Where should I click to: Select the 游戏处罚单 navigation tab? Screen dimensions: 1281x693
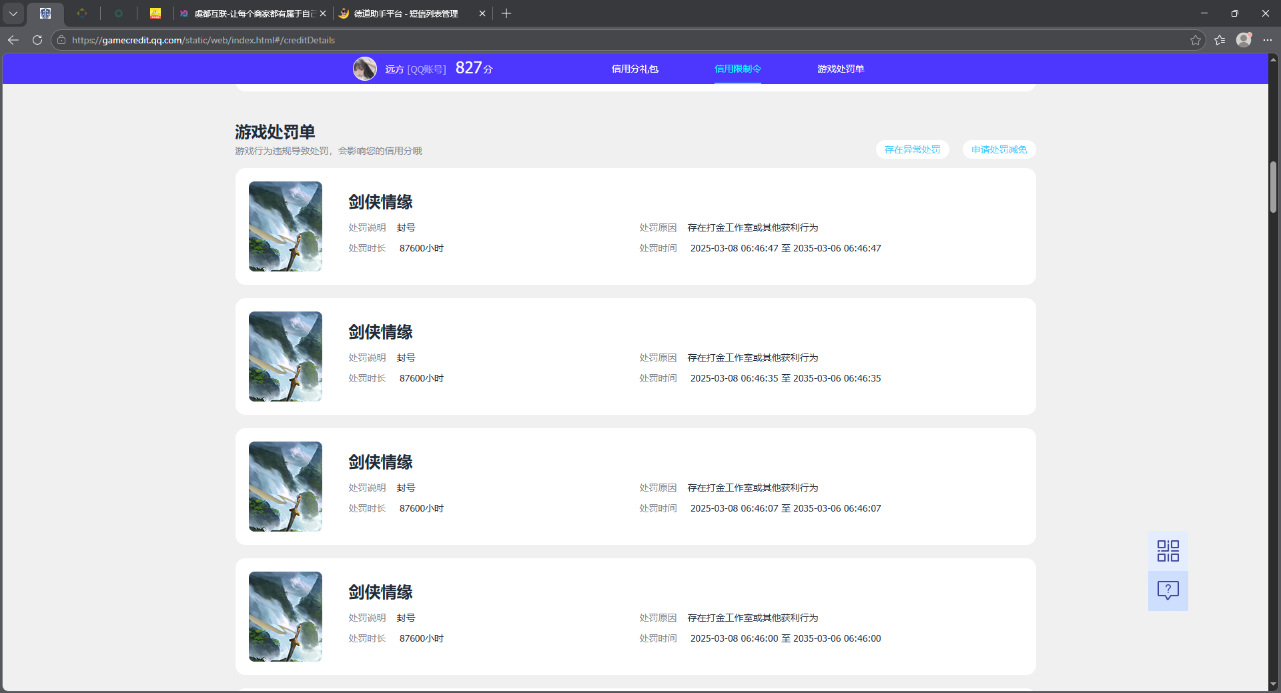click(x=840, y=69)
